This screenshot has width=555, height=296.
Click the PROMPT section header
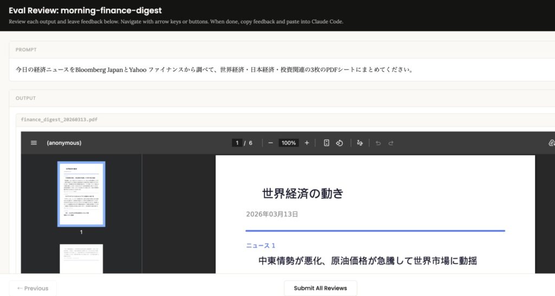pyautogui.click(x=26, y=49)
